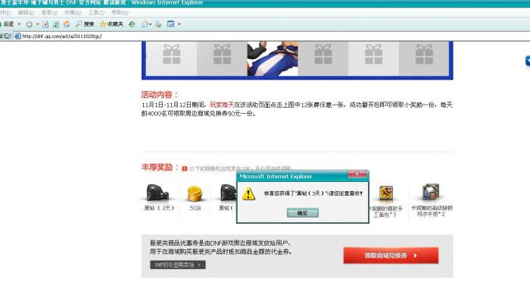The width and height of the screenshot is (530, 295).
Task: Click the Stop loading page icon
Action: tap(45, 24)
